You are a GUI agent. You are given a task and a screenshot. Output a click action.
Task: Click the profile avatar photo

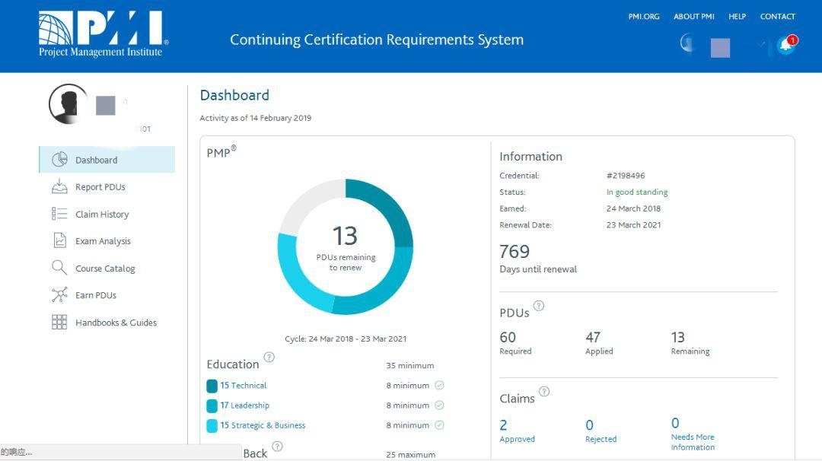68,103
